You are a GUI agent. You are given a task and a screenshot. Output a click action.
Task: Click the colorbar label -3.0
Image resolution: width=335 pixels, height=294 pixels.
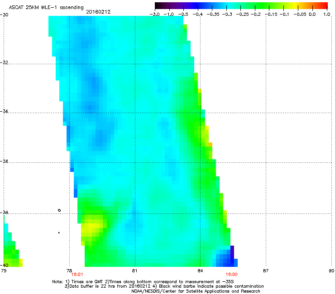pyautogui.click(x=154, y=14)
